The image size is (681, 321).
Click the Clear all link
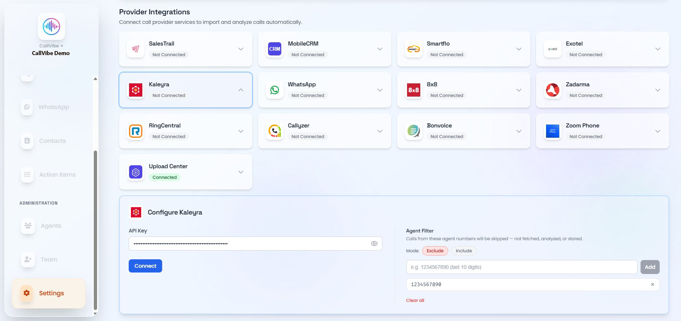point(415,300)
